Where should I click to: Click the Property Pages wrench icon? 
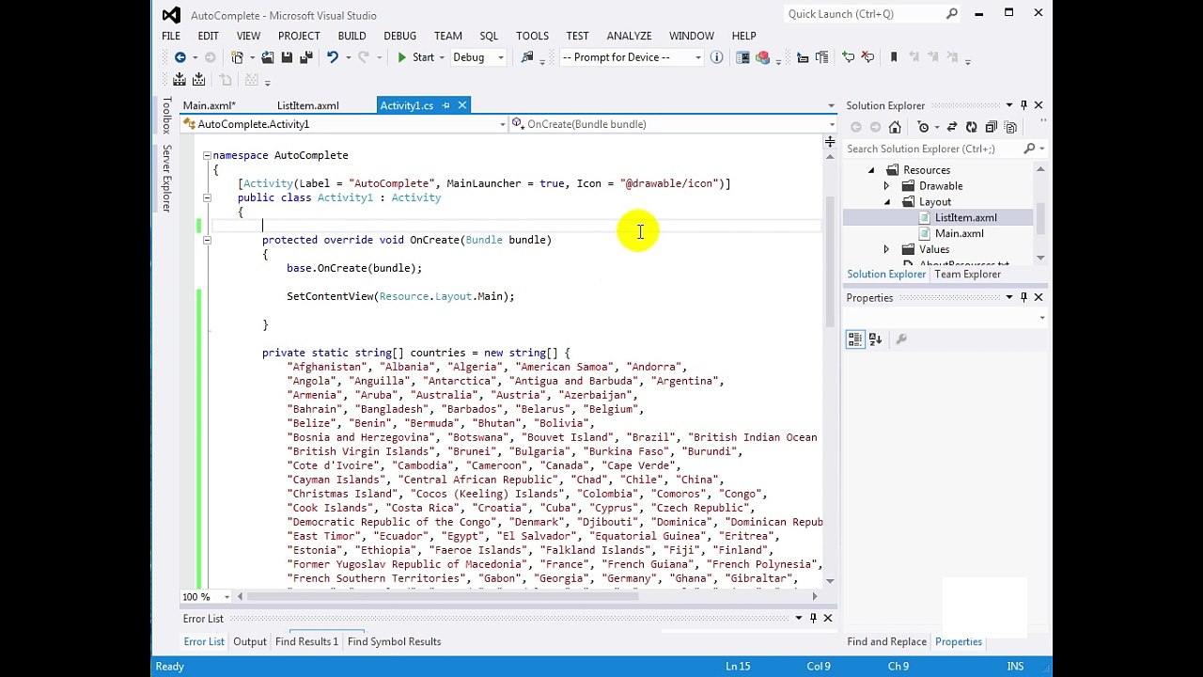[900, 339]
